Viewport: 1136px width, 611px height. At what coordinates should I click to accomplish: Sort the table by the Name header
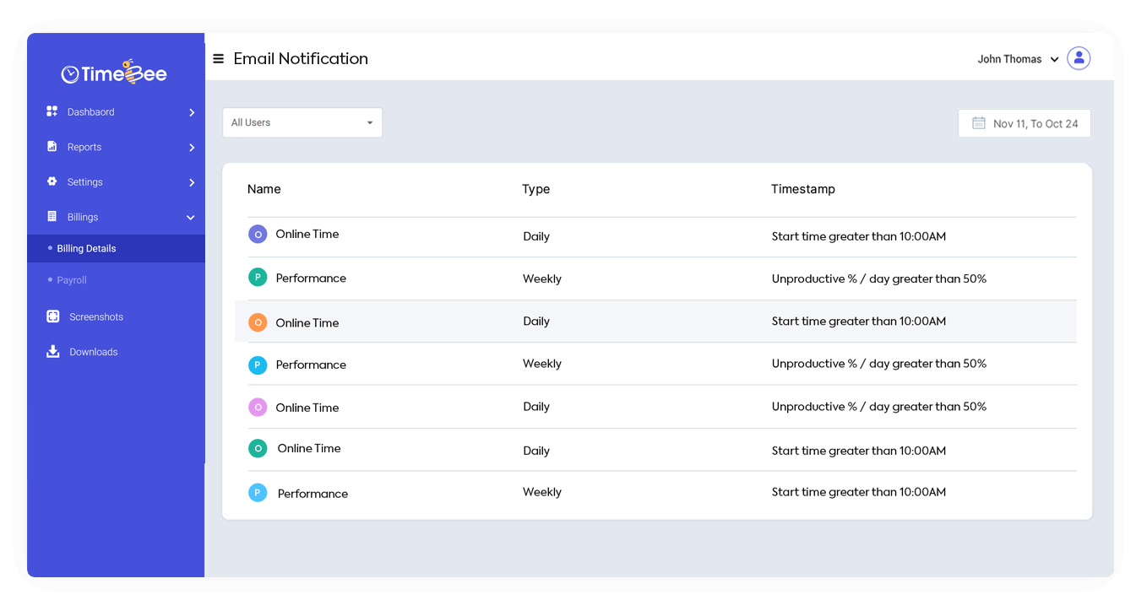264,189
